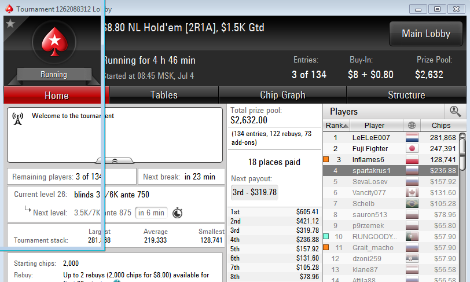Click average stack value 219,333
Image resolution: width=470 pixels, height=282 pixels.
click(155, 240)
